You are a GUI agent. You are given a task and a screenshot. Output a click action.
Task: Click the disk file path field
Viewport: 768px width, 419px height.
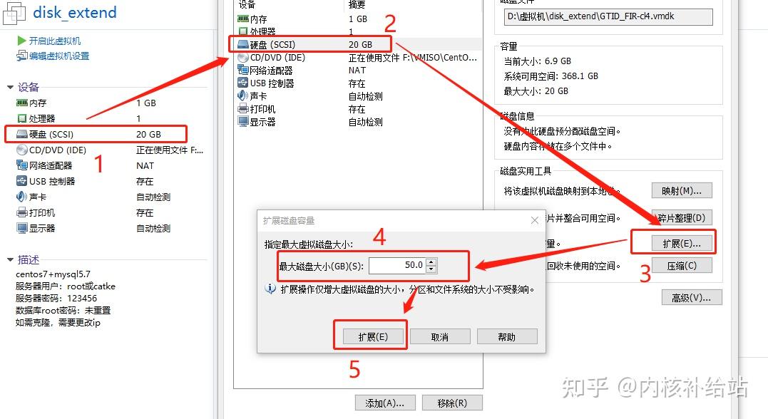[x=608, y=16]
